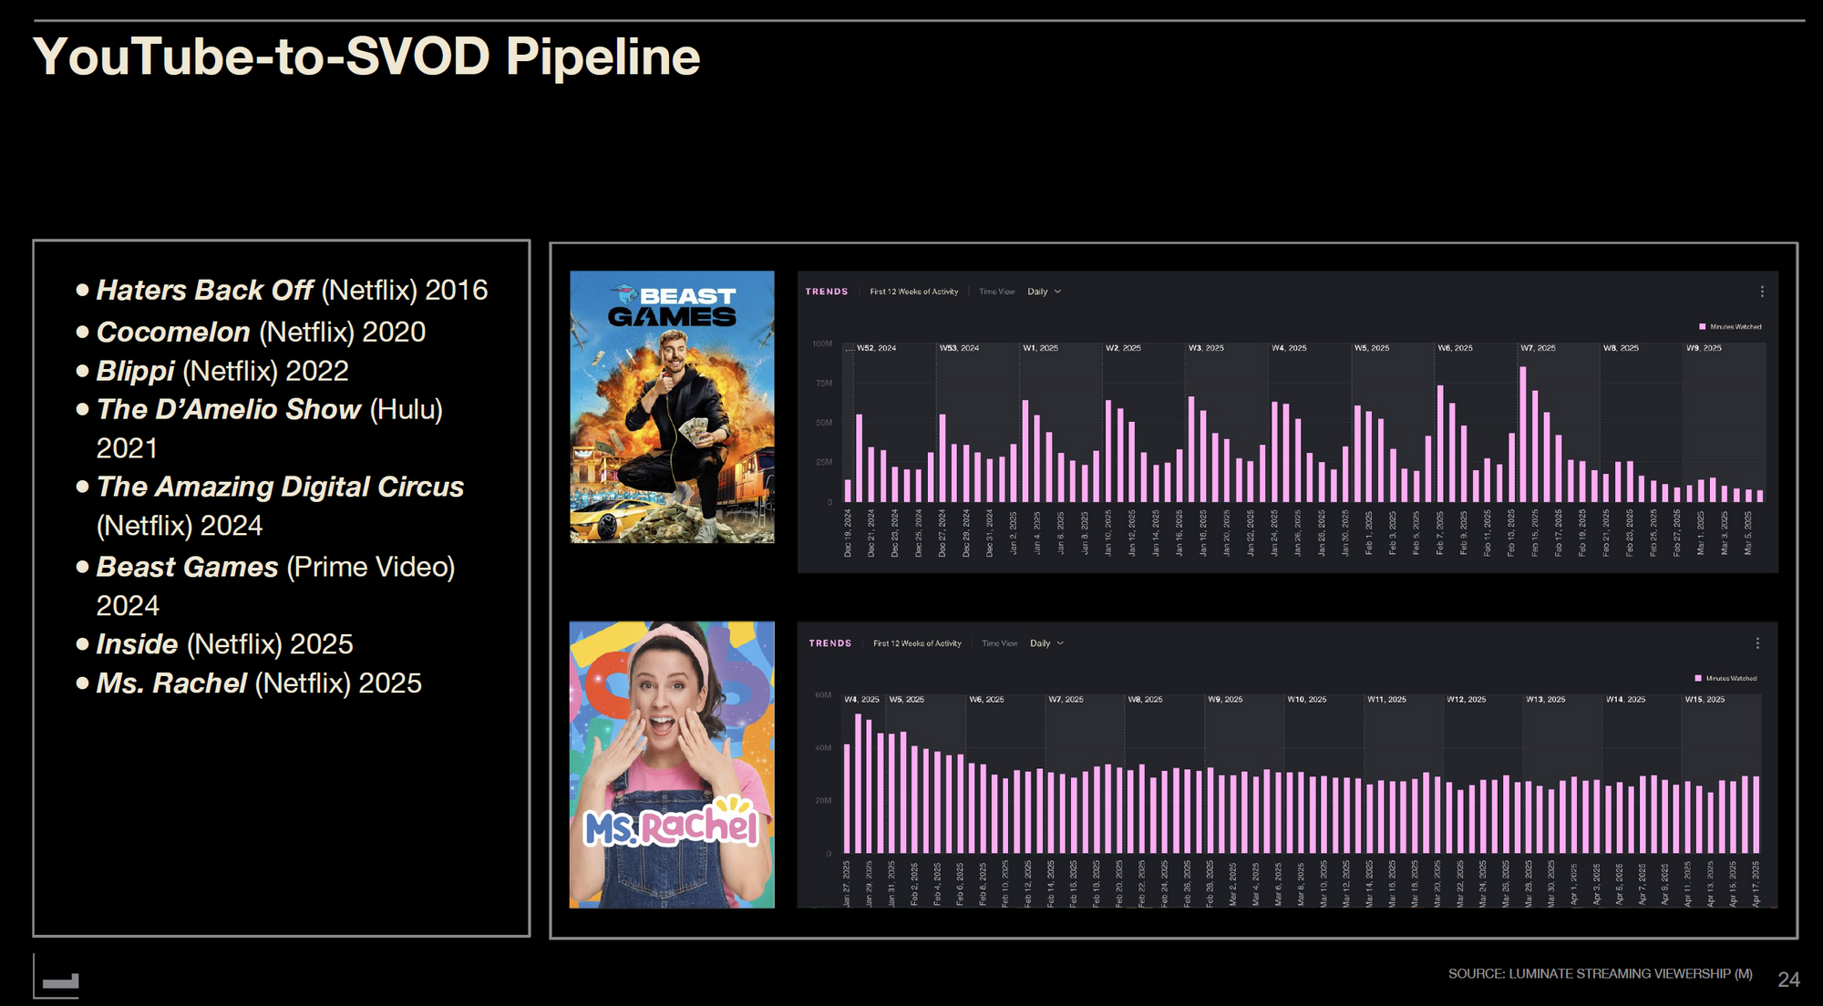This screenshot has width=1823, height=1006.
Task: Click the Ms. Rachel logo on poster
Action: [671, 826]
